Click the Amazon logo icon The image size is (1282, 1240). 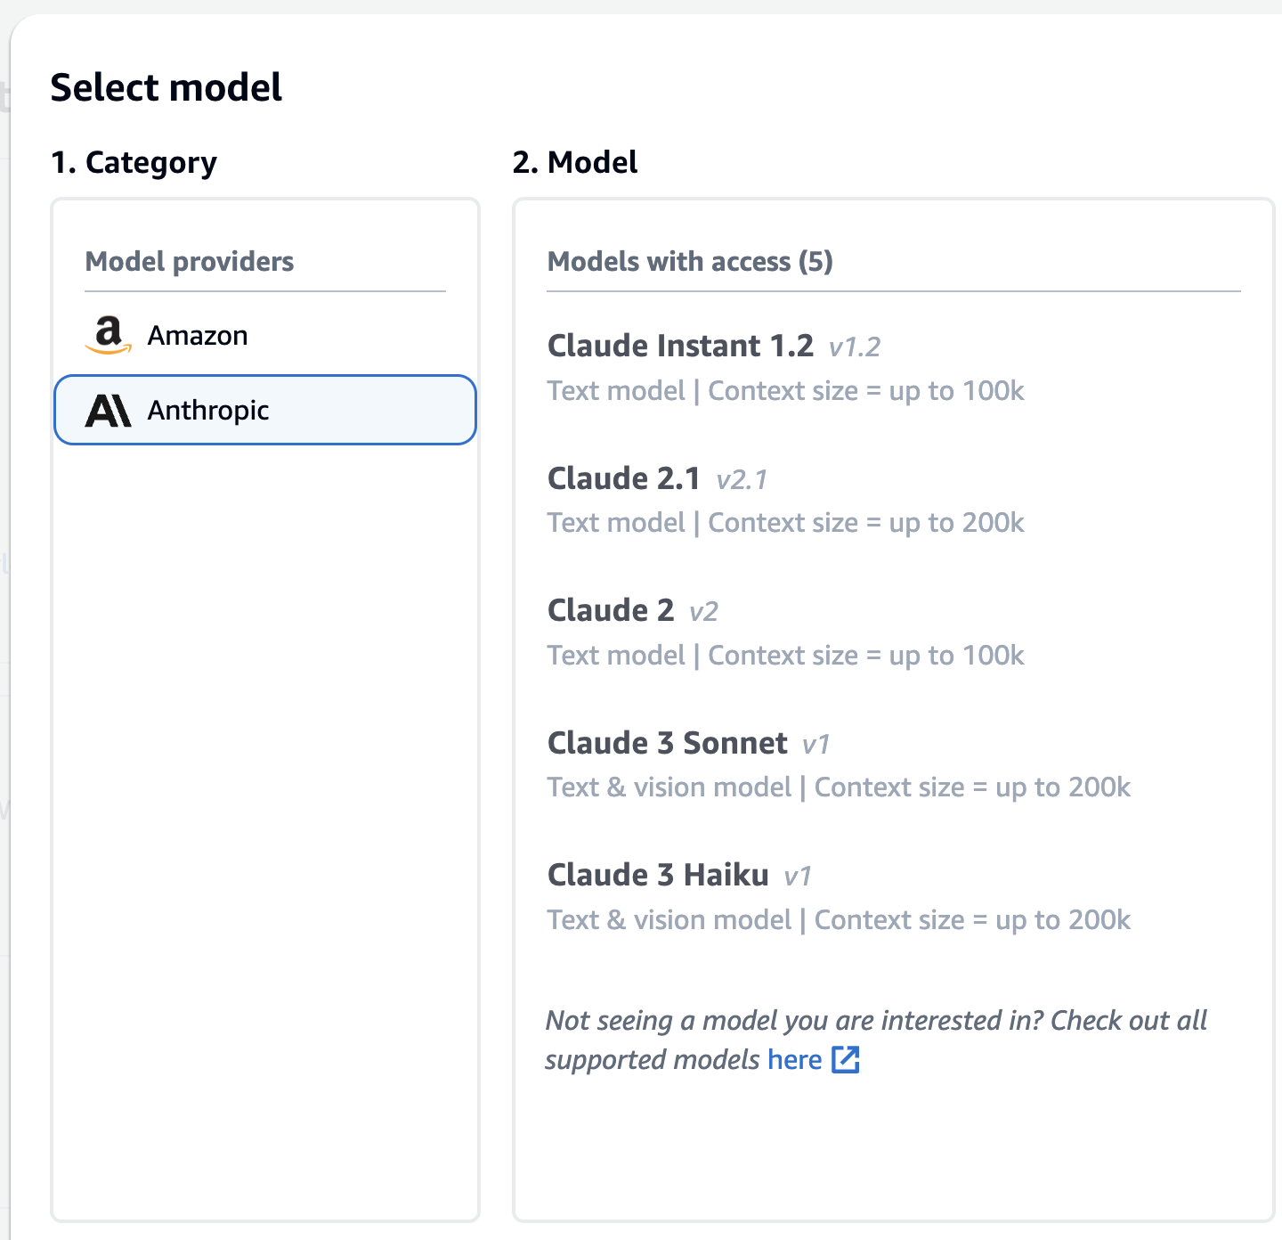(x=108, y=335)
